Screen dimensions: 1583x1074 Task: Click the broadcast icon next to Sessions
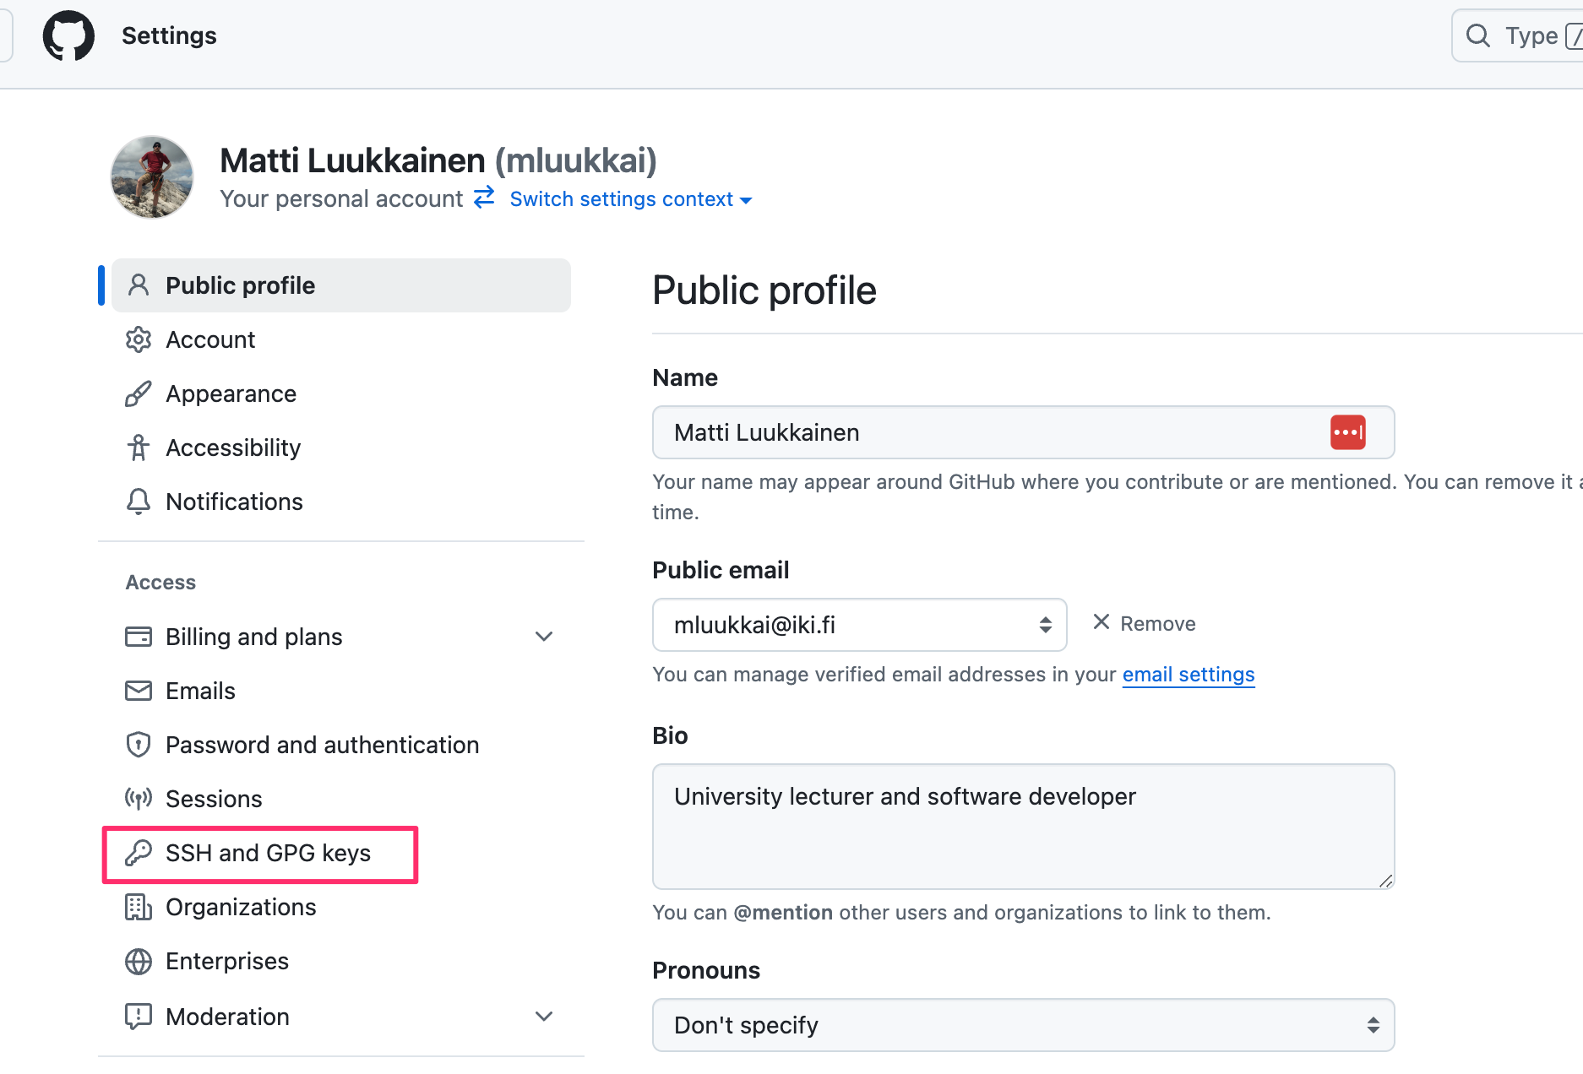pos(139,799)
